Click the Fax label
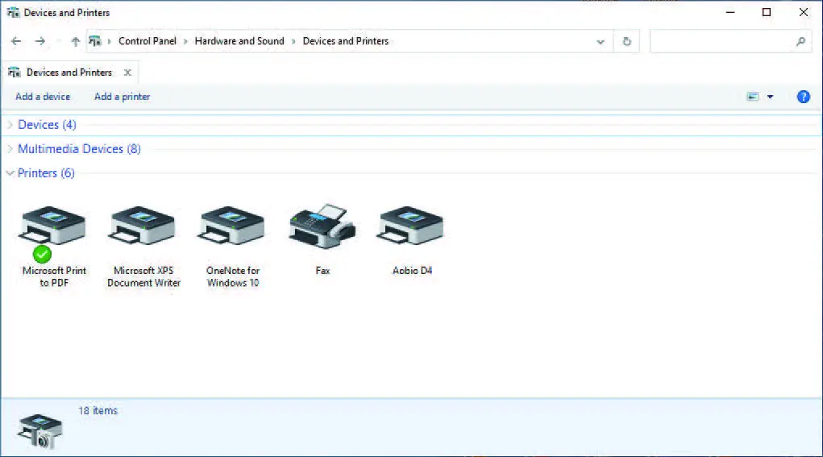This screenshot has width=823, height=457. [x=322, y=271]
